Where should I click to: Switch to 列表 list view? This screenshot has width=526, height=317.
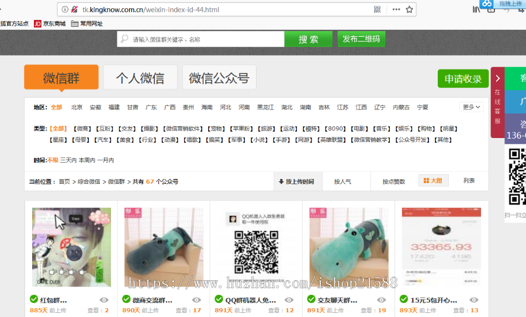pos(469,181)
